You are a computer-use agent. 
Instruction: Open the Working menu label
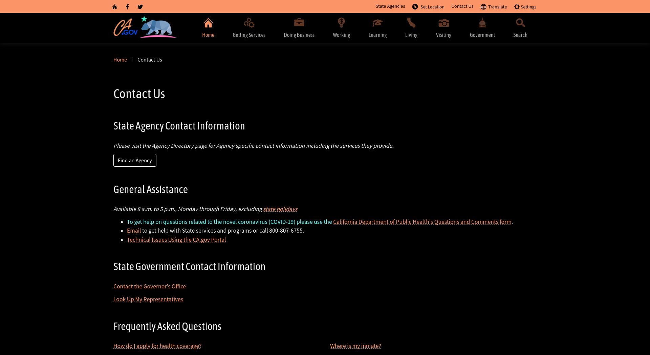[341, 35]
